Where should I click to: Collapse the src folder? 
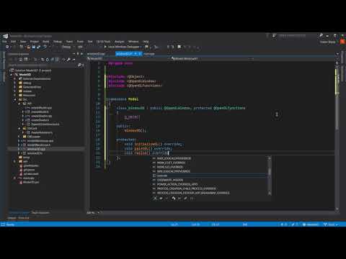tap(15, 99)
